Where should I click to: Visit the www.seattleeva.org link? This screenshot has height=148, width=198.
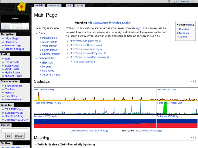(x=84, y=45)
